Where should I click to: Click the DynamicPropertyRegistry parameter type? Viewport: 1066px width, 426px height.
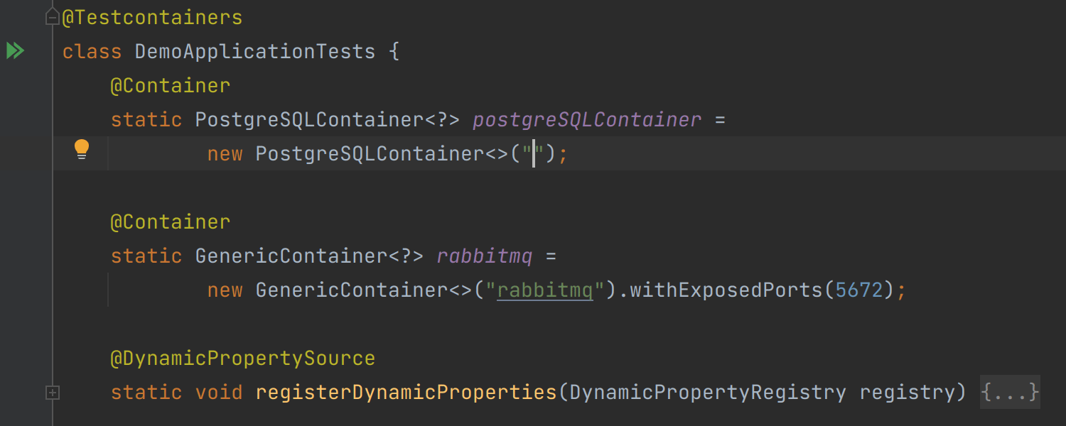pyautogui.click(x=708, y=392)
